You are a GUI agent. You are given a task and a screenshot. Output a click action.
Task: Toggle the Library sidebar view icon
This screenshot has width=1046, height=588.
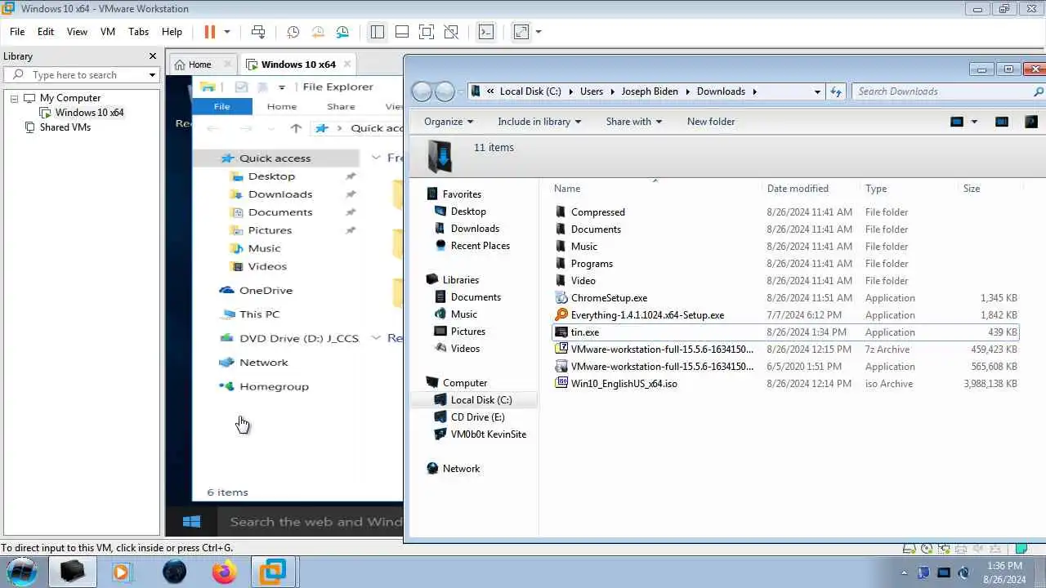[x=377, y=32]
